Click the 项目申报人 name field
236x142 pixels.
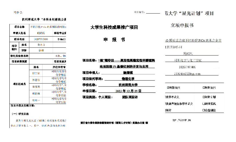pos(128,73)
